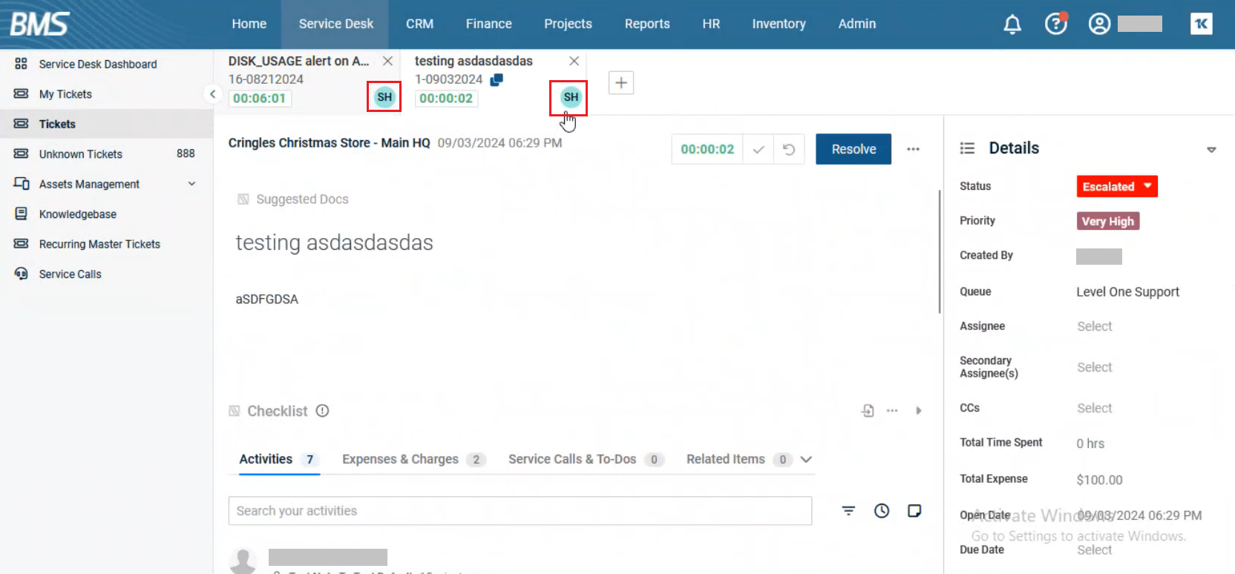1235x574 pixels.
Task: Click the Very High priority badge
Action: point(1107,221)
